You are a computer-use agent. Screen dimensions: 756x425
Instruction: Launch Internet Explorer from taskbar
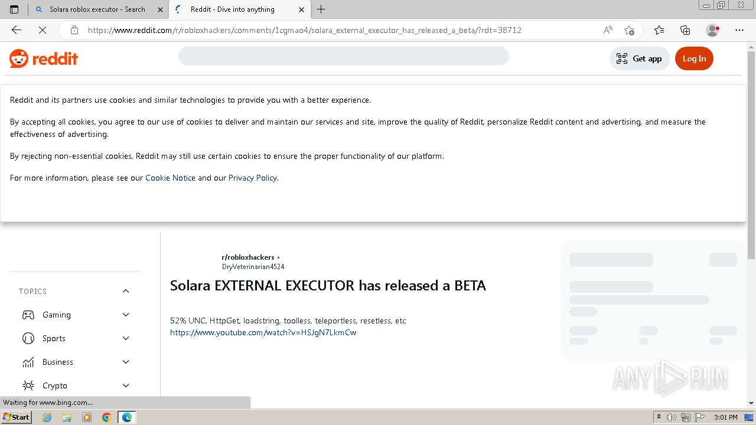(x=47, y=417)
